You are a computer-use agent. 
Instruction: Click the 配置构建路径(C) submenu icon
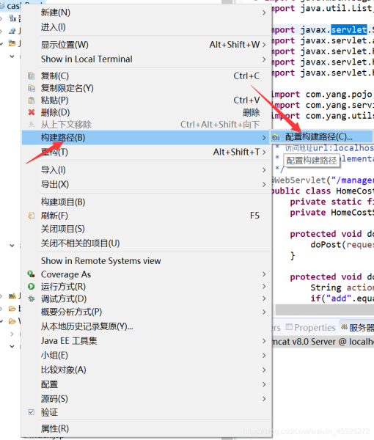(x=276, y=137)
